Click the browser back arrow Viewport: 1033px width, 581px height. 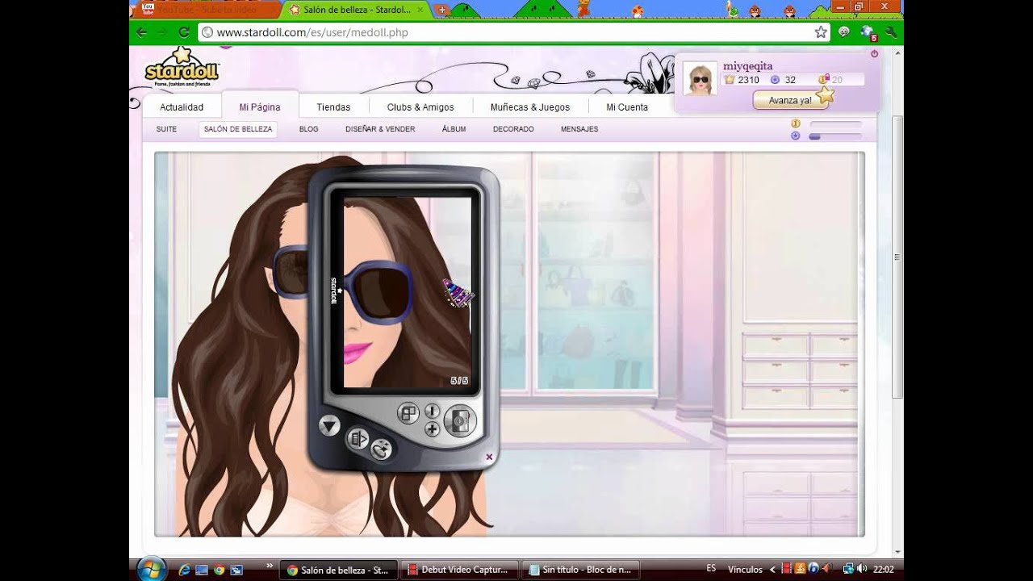click(x=142, y=32)
